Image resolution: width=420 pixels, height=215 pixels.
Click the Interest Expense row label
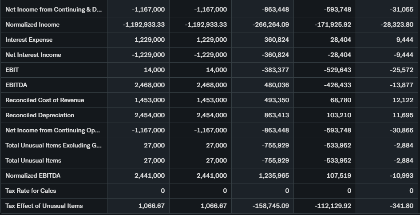pyautogui.click(x=29, y=40)
